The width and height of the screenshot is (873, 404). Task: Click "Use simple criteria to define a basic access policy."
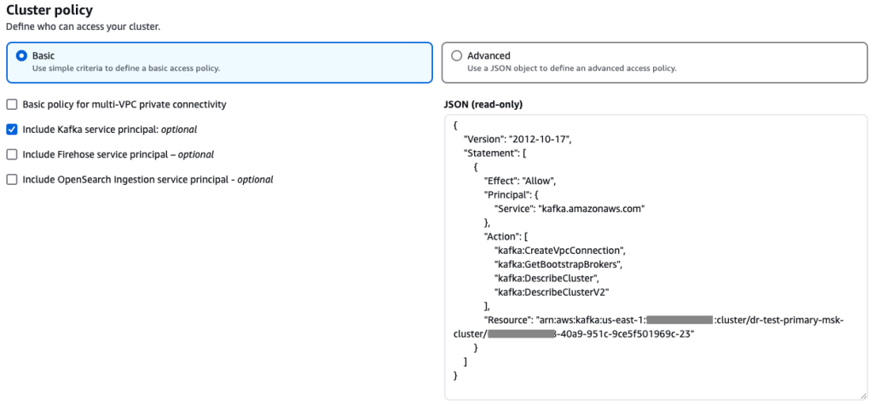pos(126,68)
